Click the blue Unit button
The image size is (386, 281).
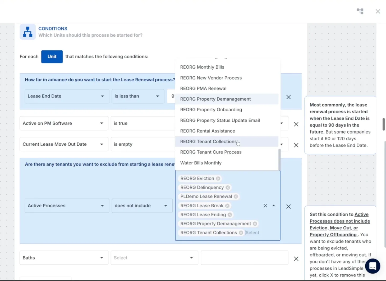pyautogui.click(x=52, y=56)
